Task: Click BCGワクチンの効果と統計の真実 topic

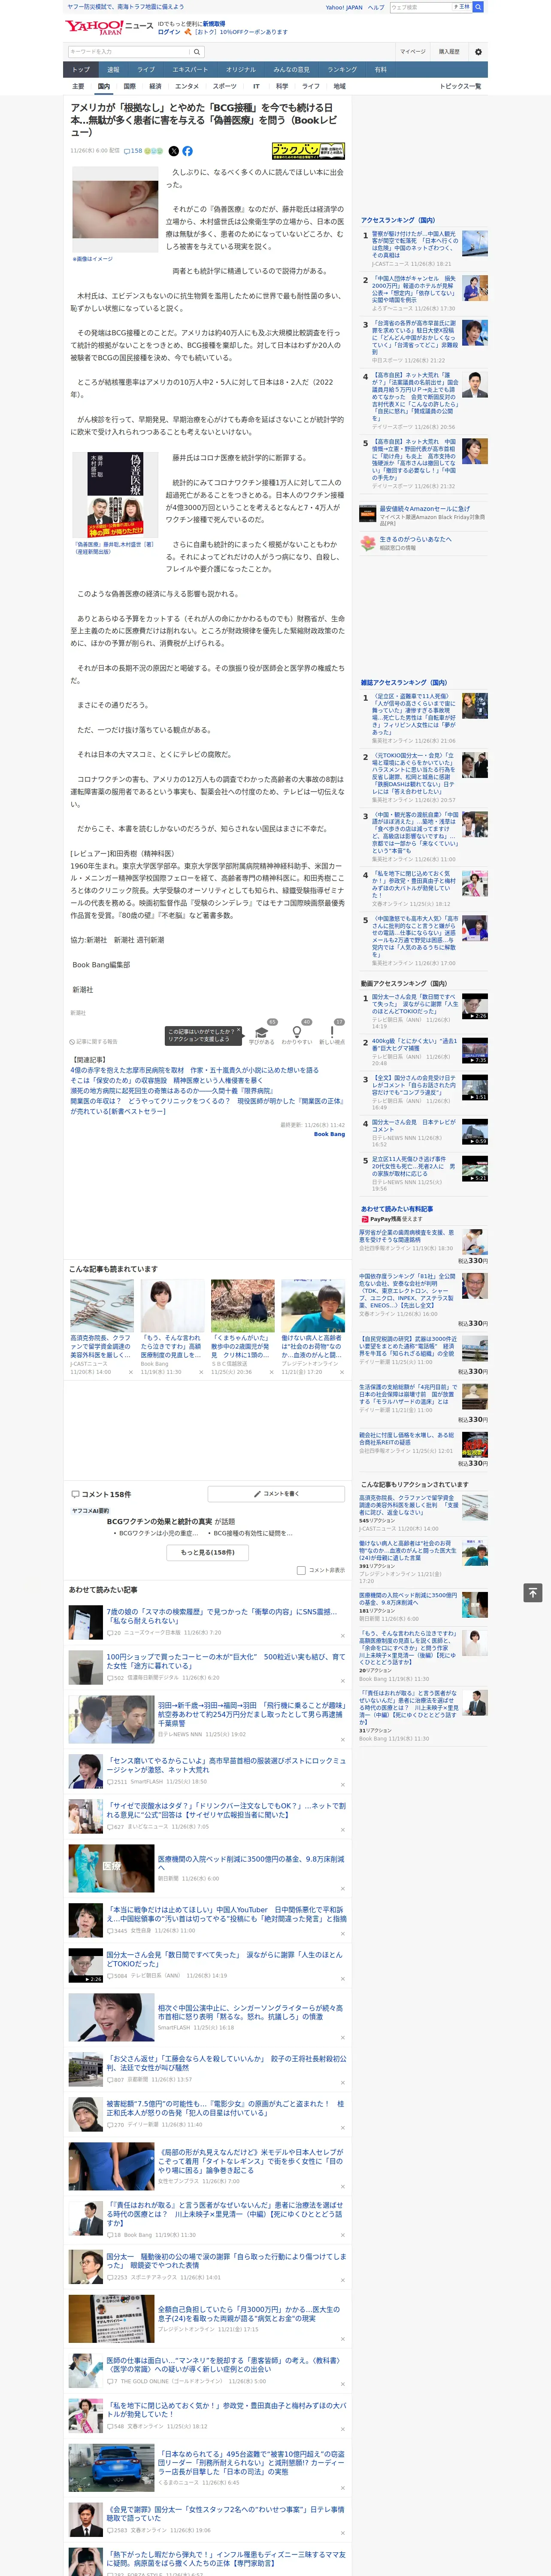Action: [159, 1521]
